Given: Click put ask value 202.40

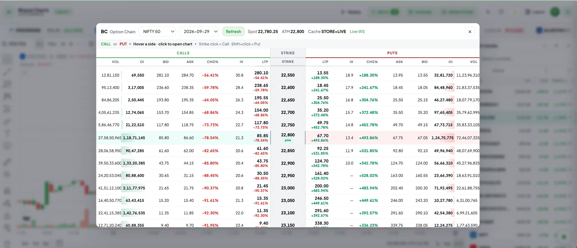Looking at the screenshot, I should pos(397,188).
